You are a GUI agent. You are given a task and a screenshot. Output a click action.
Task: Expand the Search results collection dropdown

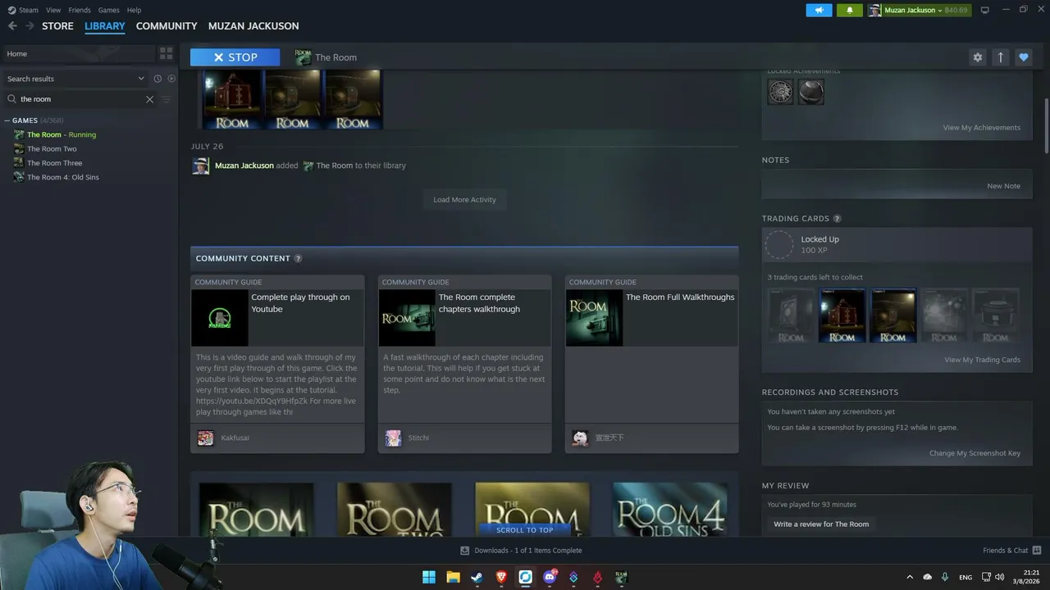141,79
